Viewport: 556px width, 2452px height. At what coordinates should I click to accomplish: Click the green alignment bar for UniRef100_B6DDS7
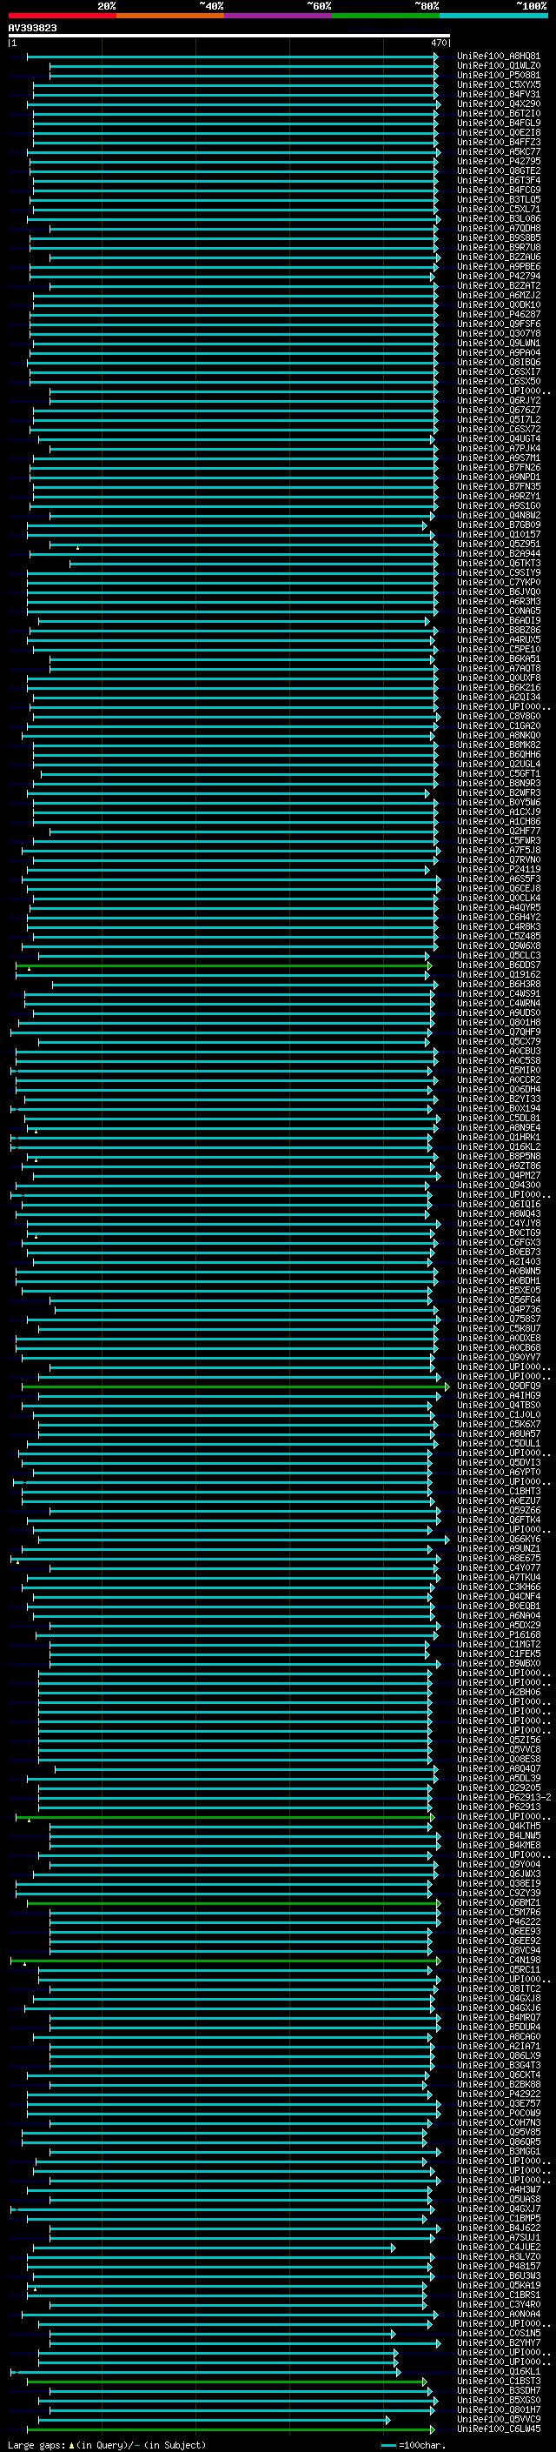point(223,965)
